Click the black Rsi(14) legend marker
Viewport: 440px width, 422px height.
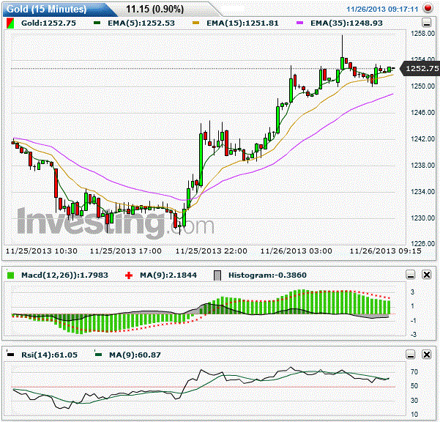(10, 355)
